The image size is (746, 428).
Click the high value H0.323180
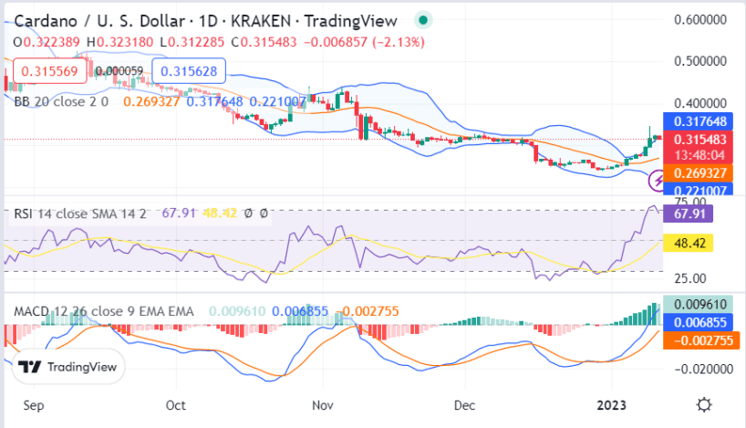[119, 42]
